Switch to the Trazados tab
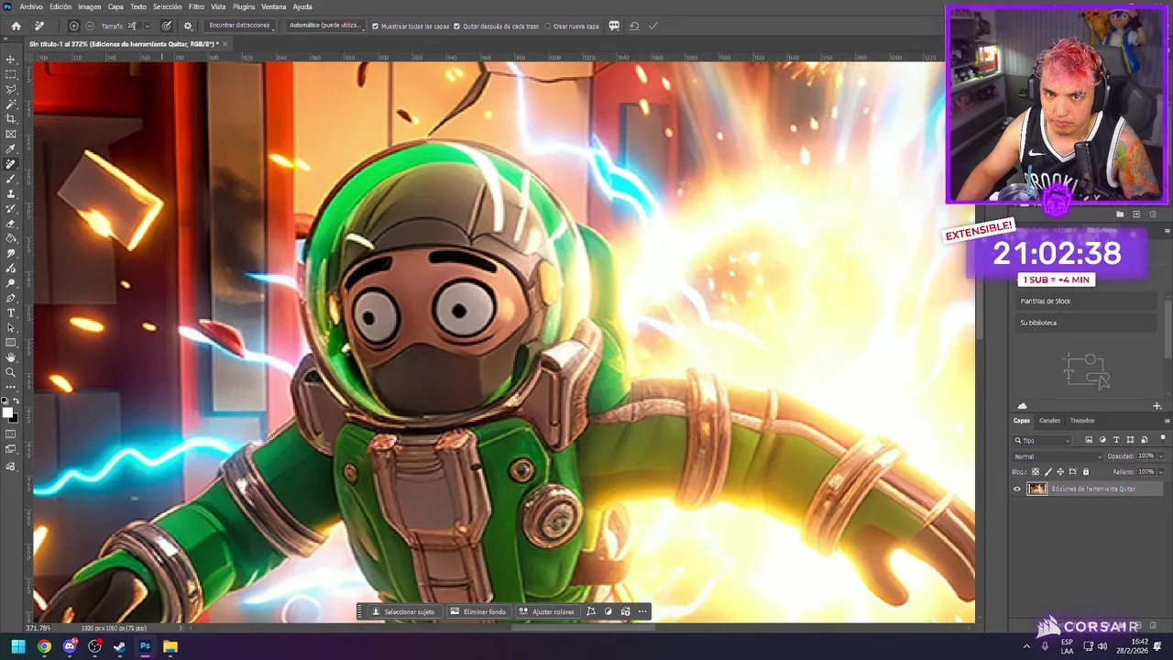 click(1082, 421)
